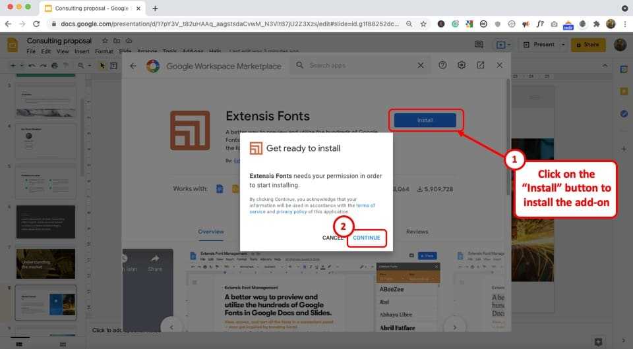Screen dimensions: 633x349
Task: Open the Insert menu
Action: [x=82, y=51]
